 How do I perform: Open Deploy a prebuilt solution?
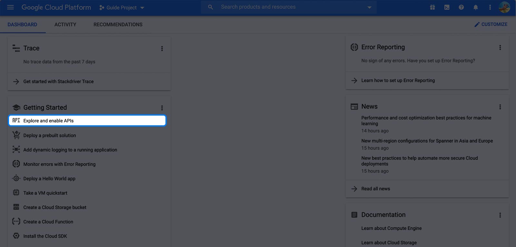[x=50, y=136]
